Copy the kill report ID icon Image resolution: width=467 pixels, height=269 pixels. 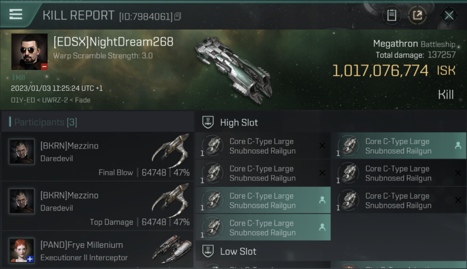pyautogui.click(x=178, y=16)
